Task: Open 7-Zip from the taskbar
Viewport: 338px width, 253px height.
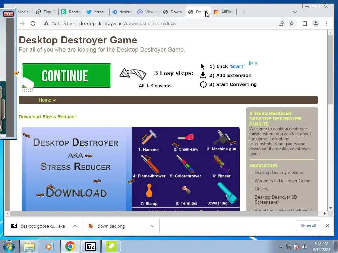Action: 91,246
